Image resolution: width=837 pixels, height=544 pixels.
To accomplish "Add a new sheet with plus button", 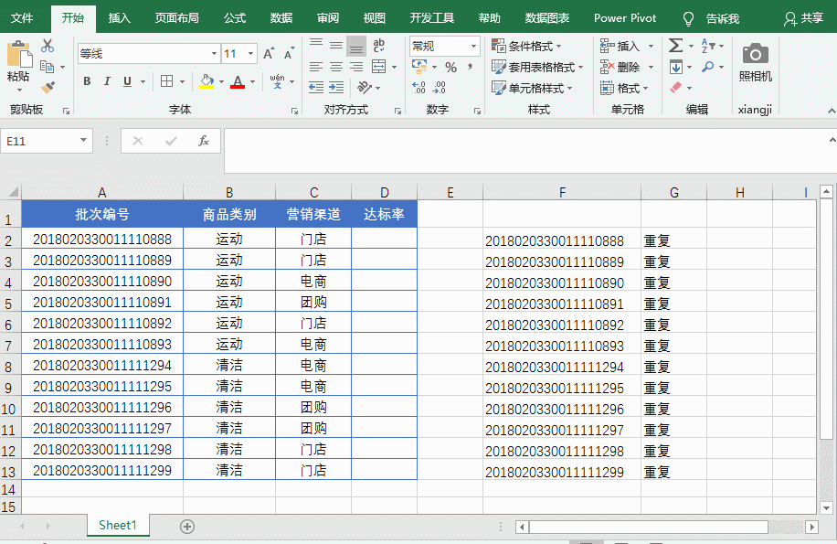I will [187, 526].
